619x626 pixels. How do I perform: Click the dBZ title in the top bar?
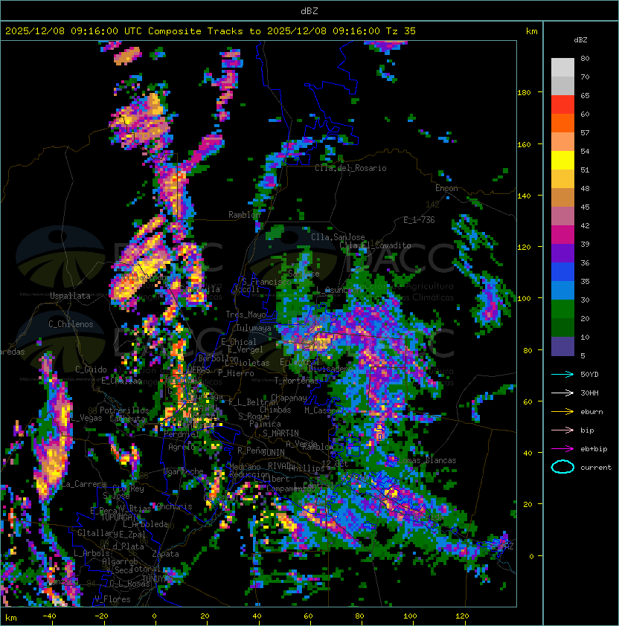(x=309, y=11)
